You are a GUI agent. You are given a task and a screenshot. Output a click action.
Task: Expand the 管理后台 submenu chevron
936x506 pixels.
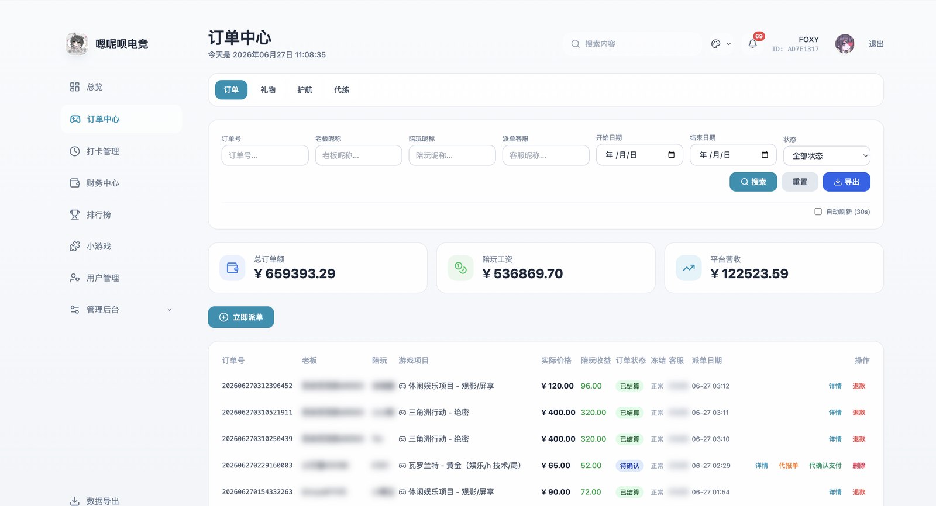point(170,310)
